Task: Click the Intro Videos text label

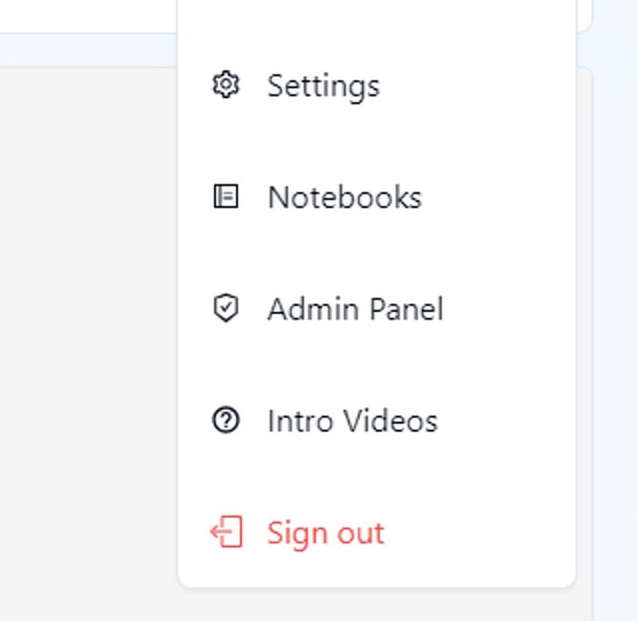Action: click(x=353, y=420)
